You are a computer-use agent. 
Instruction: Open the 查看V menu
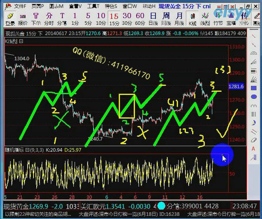[x=75, y=6]
